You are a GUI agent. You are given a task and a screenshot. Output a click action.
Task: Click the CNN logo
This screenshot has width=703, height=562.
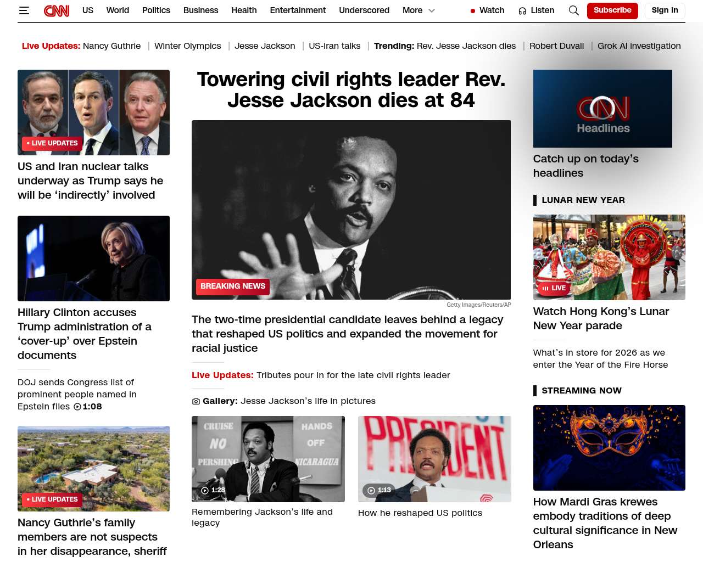[x=57, y=10]
